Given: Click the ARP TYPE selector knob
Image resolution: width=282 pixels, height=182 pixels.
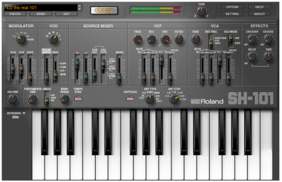Looking at the screenshot, I should [150, 99].
